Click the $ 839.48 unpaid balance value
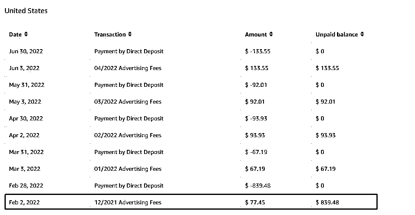Image resolution: width=415 pixels, height=215 pixels. tap(327, 202)
